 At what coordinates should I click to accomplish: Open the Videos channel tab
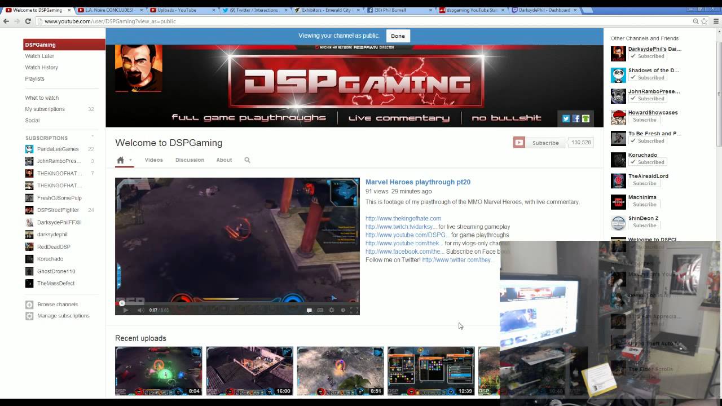pyautogui.click(x=153, y=160)
